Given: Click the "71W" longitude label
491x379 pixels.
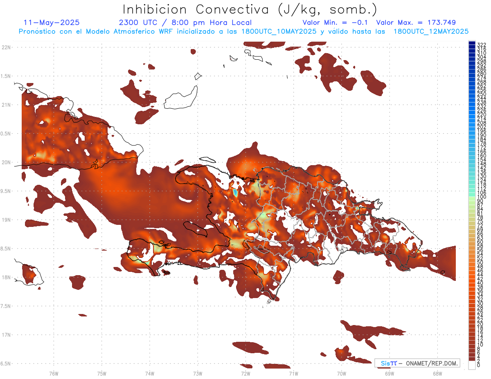Looking at the screenshot, I should point(293,373).
